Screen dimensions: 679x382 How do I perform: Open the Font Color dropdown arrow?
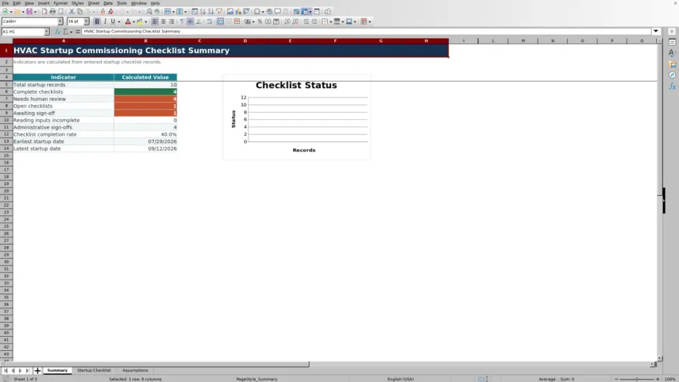[x=133, y=22]
